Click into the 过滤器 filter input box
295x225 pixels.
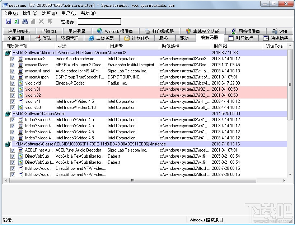pos(99,21)
